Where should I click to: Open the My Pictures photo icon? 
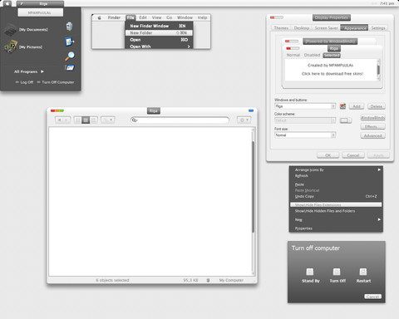point(11,47)
